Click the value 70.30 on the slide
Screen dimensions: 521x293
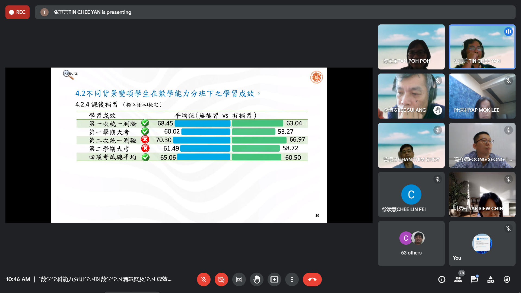click(164, 140)
